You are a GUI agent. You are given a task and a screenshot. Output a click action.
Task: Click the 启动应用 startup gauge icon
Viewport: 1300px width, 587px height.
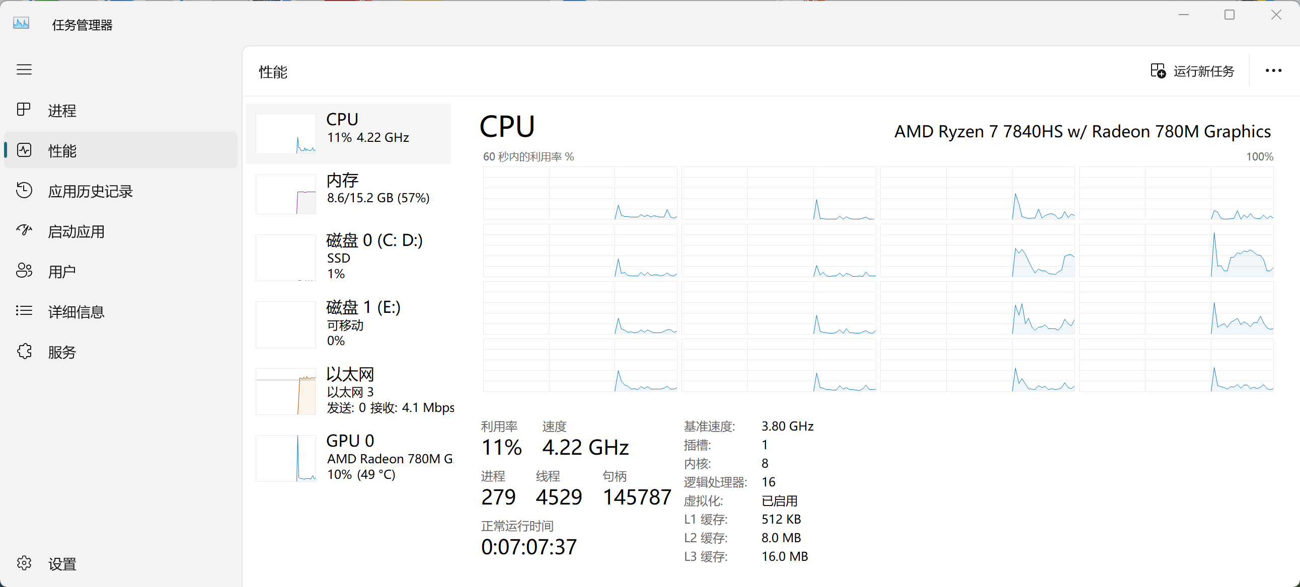pos(24,230)
